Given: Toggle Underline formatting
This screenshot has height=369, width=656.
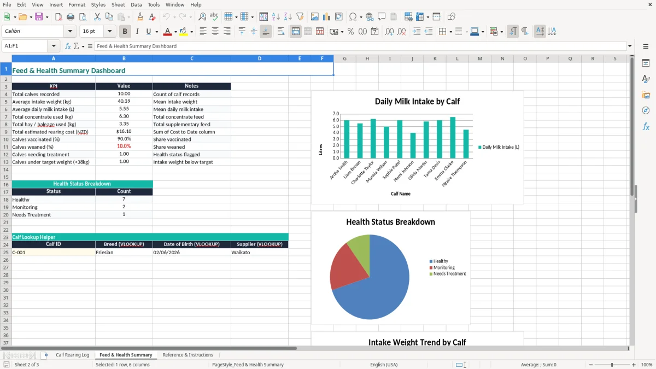Looking at the screenshot, I should click(x=149, y=32).
